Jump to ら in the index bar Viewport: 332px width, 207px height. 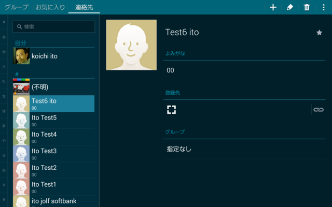(x=4, y=155)
